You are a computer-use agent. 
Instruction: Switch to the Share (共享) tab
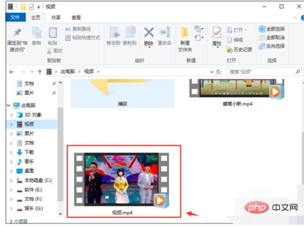coord(56,17)
